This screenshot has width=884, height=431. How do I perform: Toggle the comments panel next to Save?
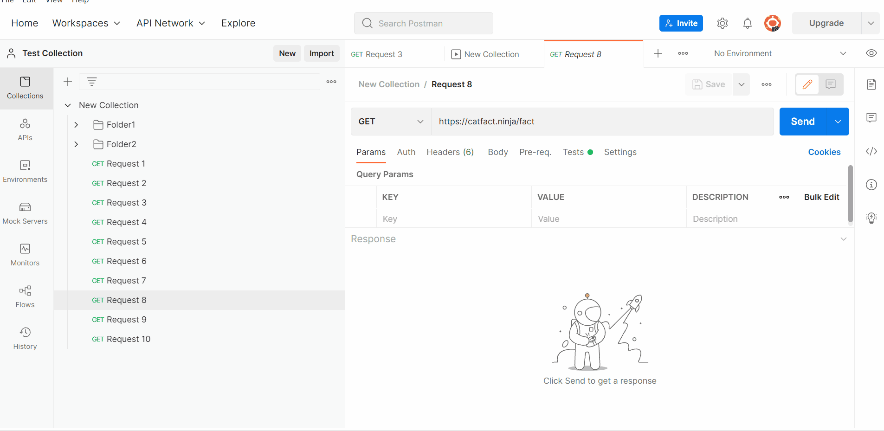click(x=830, y=84)
